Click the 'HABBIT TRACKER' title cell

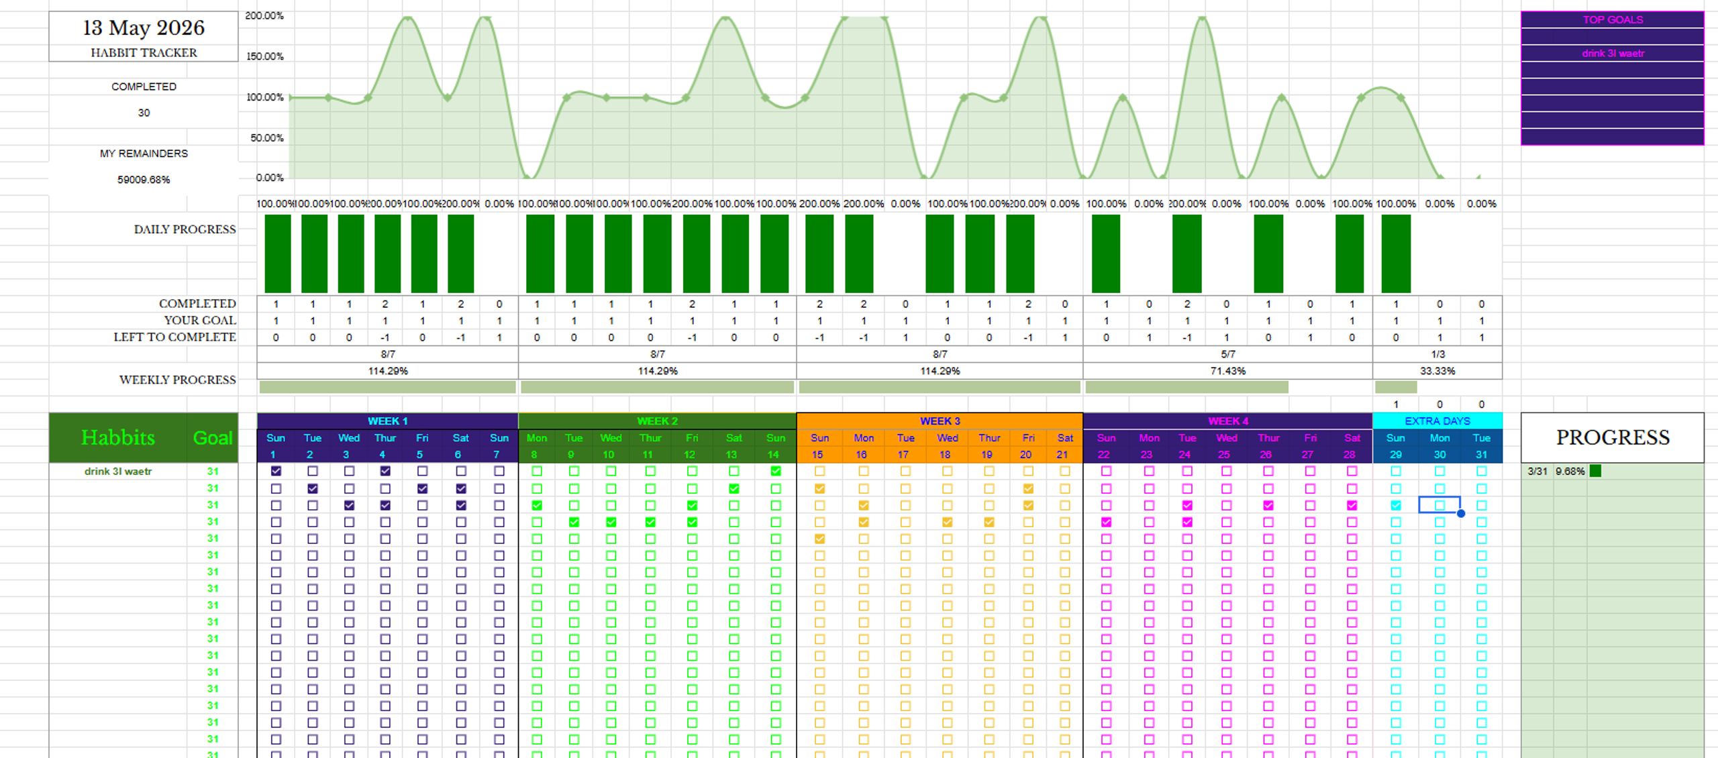coord(144,53)
